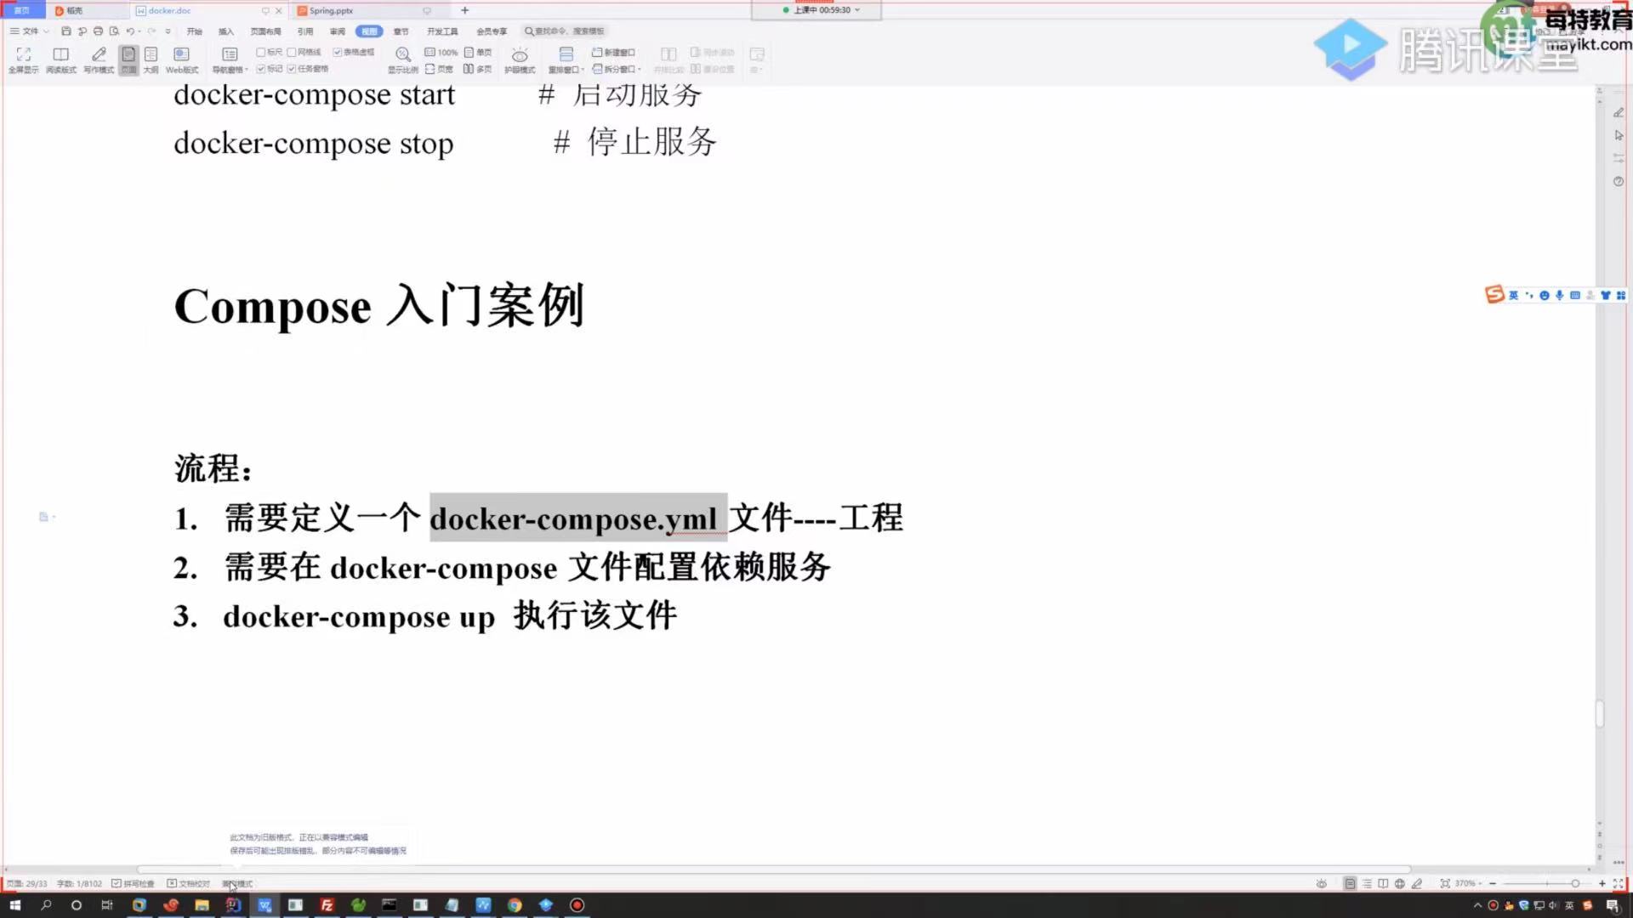Click 新建窗口 new window button
Screen dimensions: 1633x918
(613, 53)
